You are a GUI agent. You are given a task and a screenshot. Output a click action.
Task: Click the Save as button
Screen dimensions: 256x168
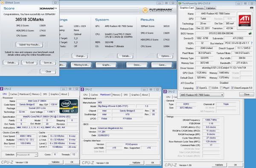tap(48, 63)
